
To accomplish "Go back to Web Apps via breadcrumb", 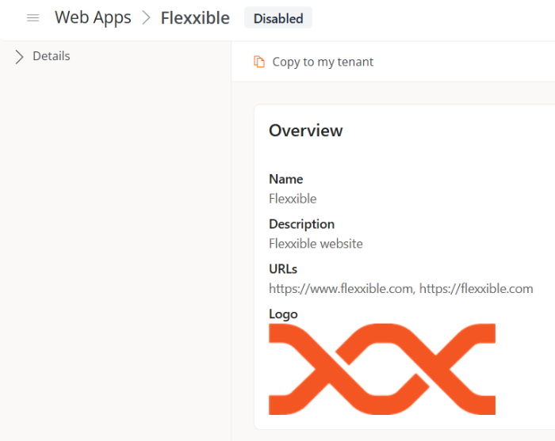I will click(93, 18).
